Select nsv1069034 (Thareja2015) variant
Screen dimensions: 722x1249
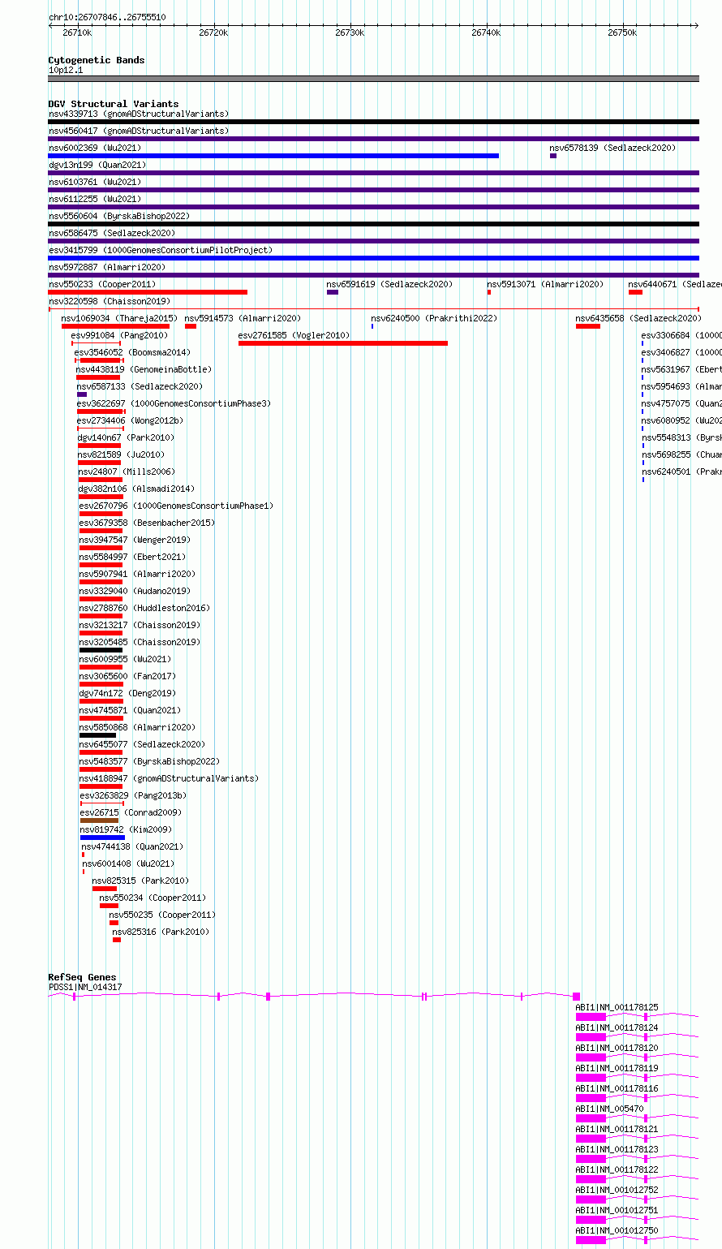119,318
